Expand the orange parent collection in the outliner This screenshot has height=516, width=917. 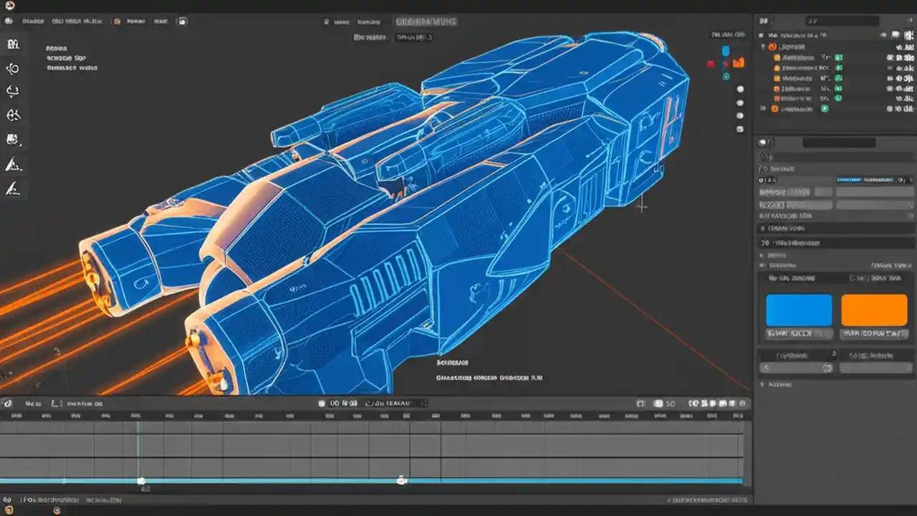point(764,47)
